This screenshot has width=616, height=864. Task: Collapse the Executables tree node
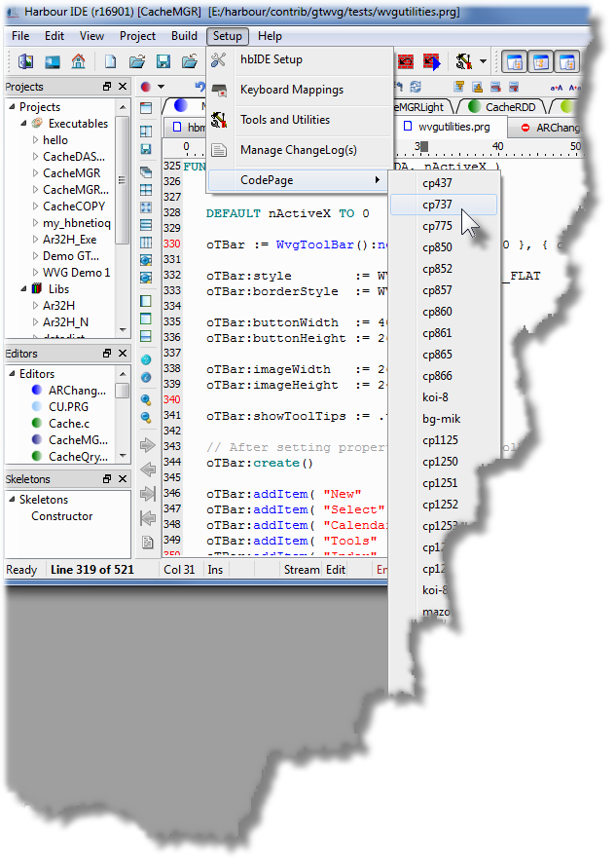23,123
